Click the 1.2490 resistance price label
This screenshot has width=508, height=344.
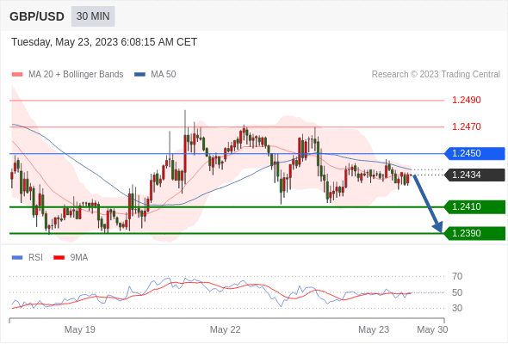point(466,100)
